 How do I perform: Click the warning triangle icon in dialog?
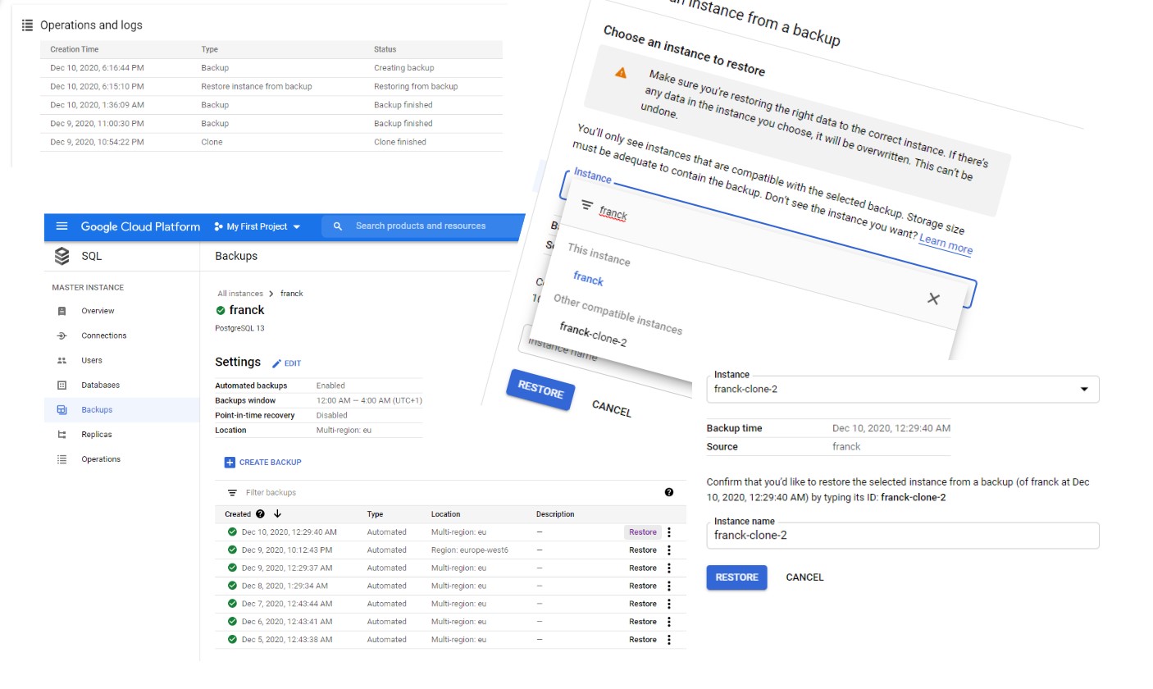[621, 73]
